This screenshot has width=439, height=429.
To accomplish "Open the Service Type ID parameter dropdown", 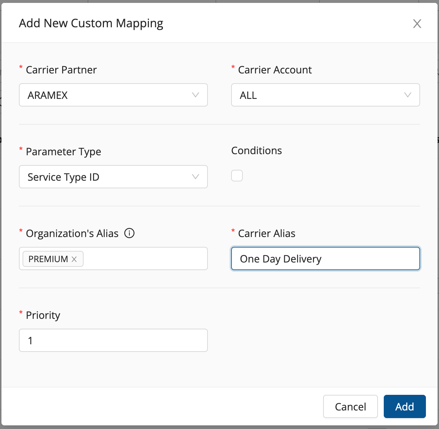I will point(109,177).
